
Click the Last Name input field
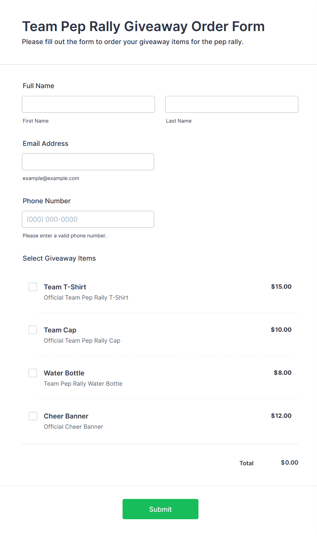(x=231, y=104)
